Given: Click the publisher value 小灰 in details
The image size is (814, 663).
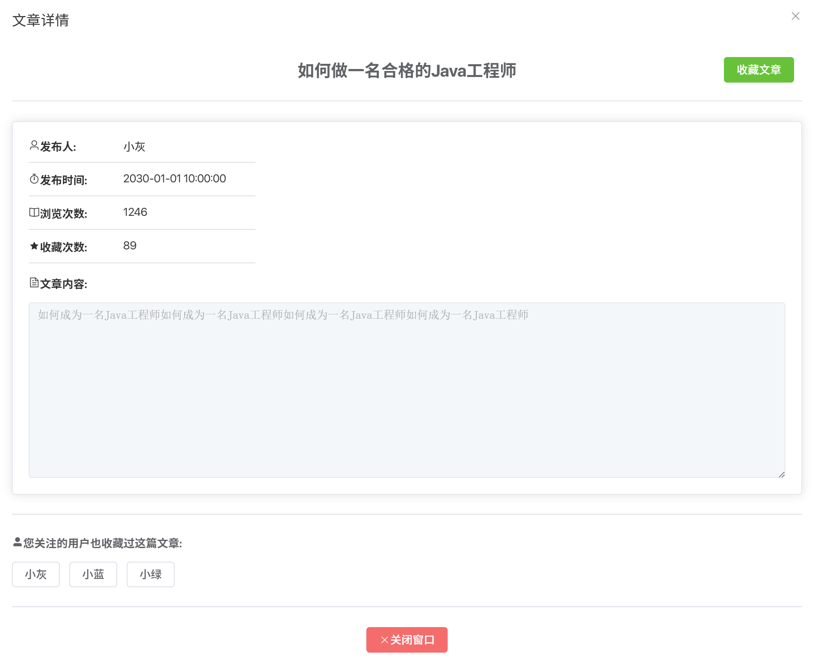Looking at the screenshot, I should 134,146.
